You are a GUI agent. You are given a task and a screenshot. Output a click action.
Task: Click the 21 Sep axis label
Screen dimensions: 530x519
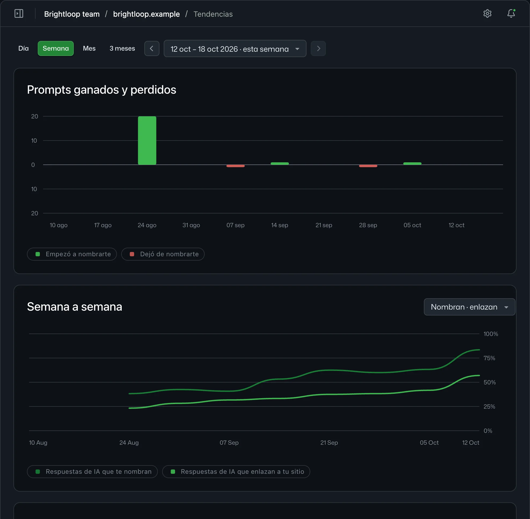pos(329,443)
